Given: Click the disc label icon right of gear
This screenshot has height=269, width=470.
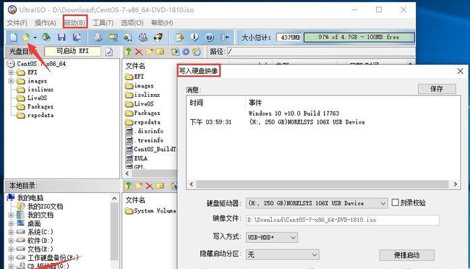Looking at the screenshot, I should 197,52.
